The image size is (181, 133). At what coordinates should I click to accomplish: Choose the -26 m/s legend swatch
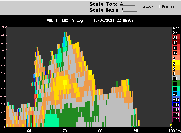[x=175, y=120]
